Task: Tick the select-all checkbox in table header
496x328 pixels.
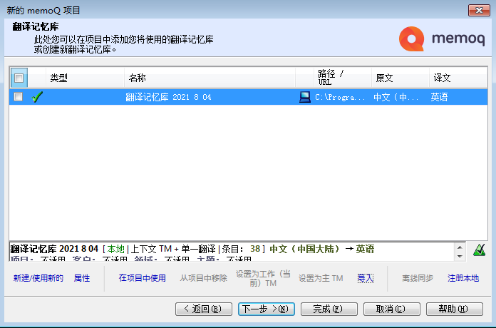Action: click(x=19, y=78)
